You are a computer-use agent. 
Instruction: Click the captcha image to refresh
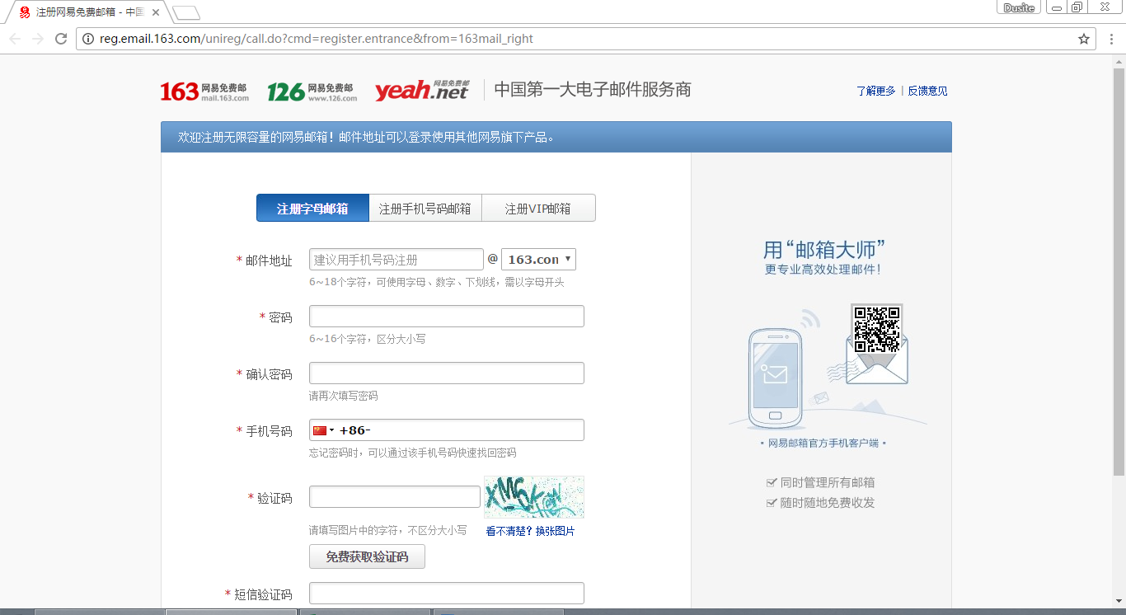point(534,496)
